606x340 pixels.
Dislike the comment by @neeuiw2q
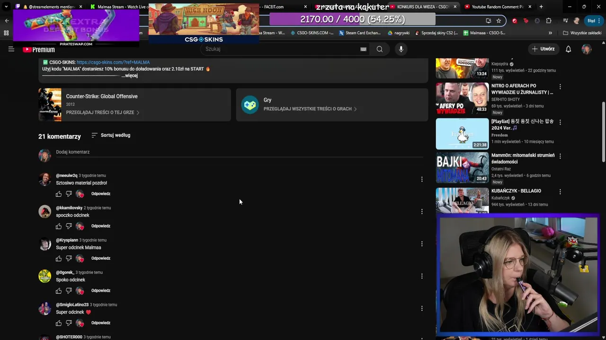click(x=69, y=194)
